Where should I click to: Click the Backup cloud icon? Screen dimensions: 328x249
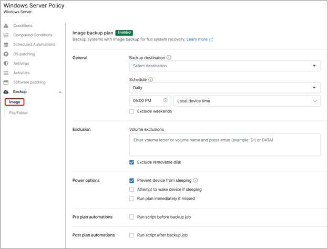pyautogui.click(x=6, y=92)
